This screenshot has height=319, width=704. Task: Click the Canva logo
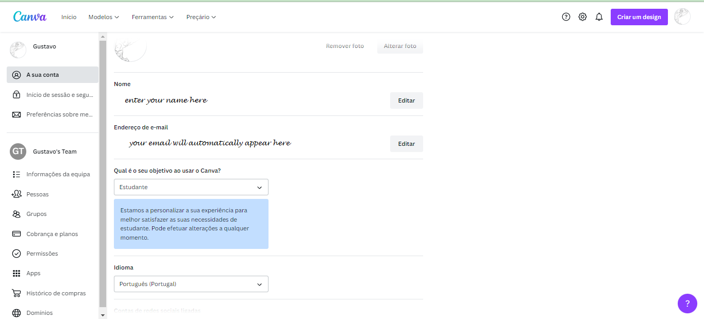pos(30,16)
